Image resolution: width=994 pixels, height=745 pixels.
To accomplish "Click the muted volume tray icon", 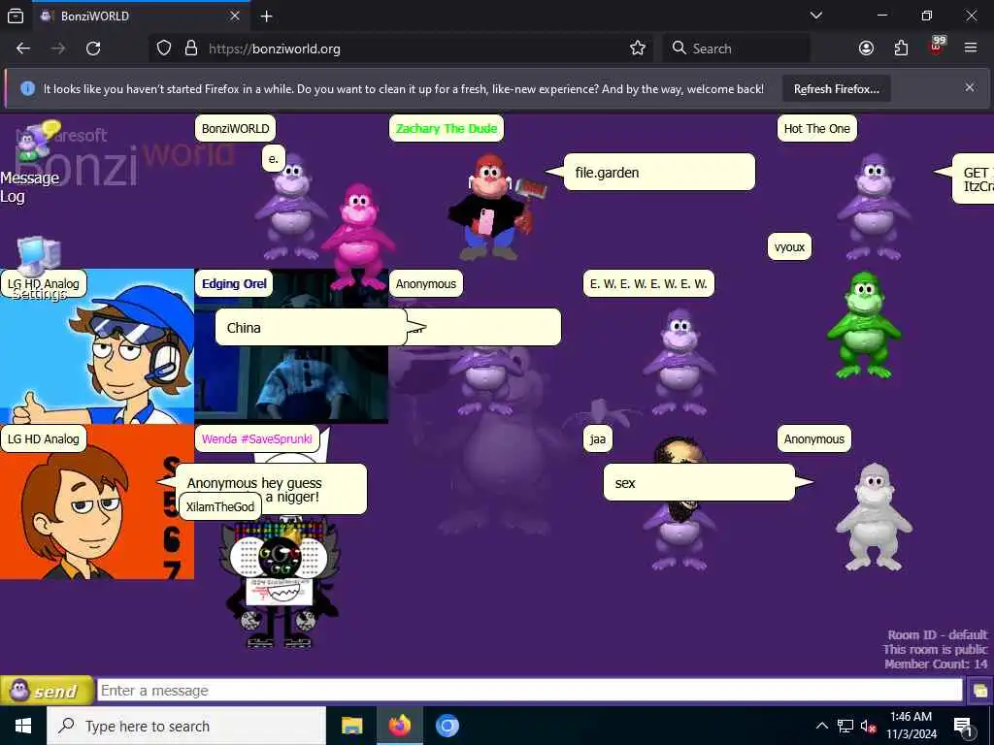I will click(x=869, y=726).
